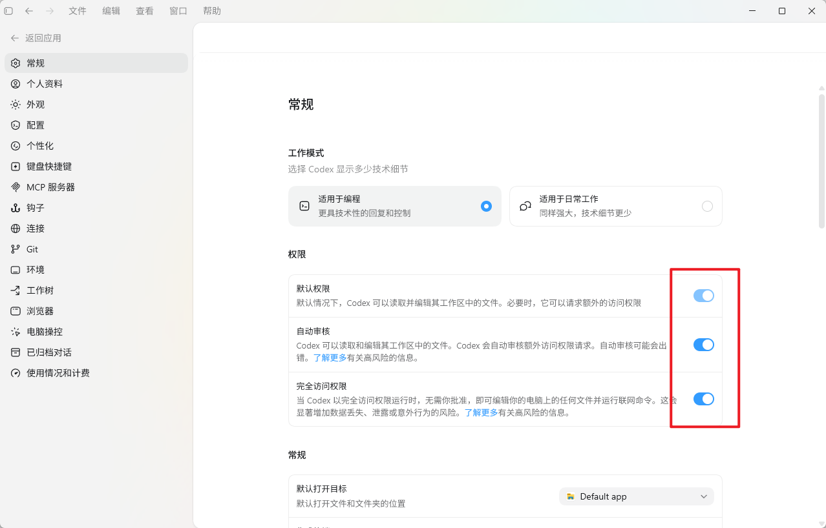Screen dimensions: 826x528
Task: Click the Default app folder icon
Action: coord(571,496)
